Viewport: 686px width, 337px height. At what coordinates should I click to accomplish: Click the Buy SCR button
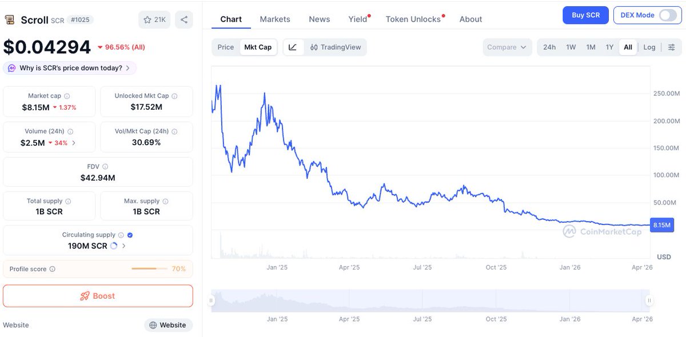[585, 15]
